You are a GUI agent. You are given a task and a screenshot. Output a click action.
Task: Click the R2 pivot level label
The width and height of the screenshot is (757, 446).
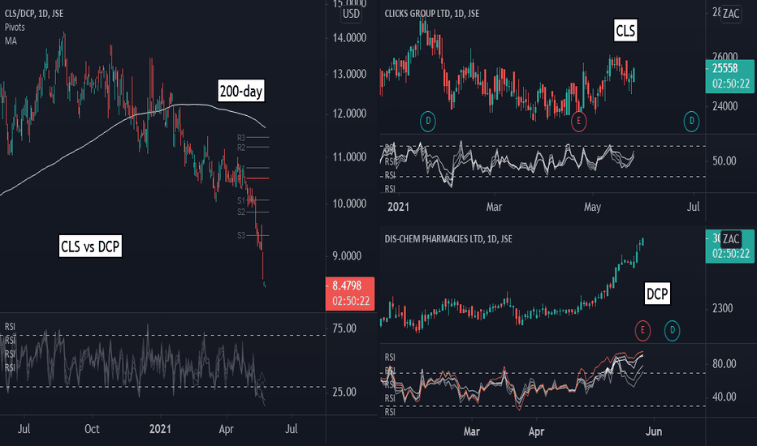pyautogui.click(x=241, y=148)
